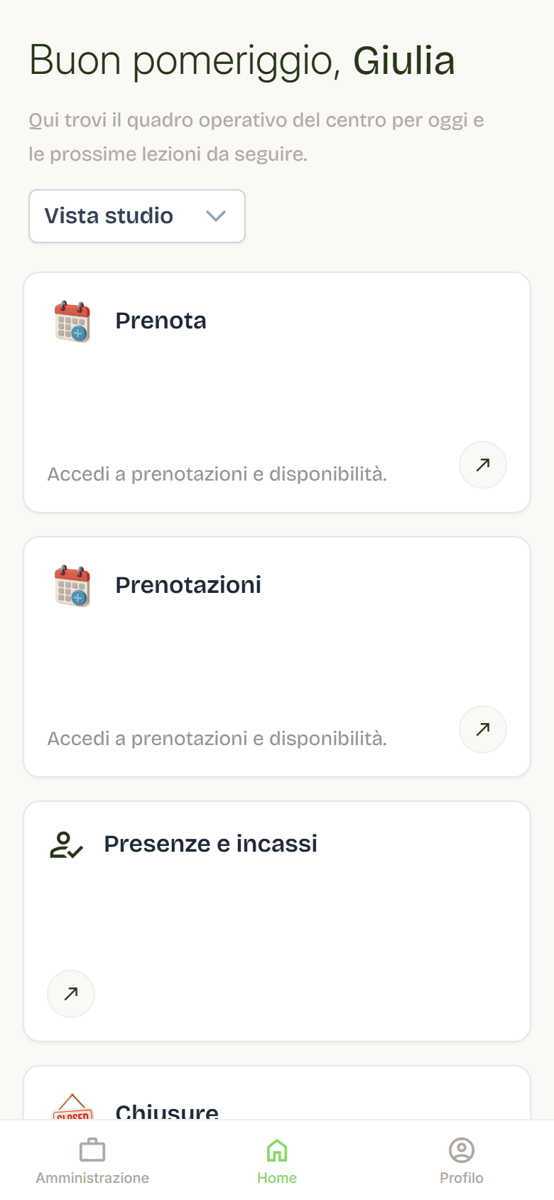
Task: Open the Vista studio dropdown
Action: pyautogui.click(x=137, y=216)
